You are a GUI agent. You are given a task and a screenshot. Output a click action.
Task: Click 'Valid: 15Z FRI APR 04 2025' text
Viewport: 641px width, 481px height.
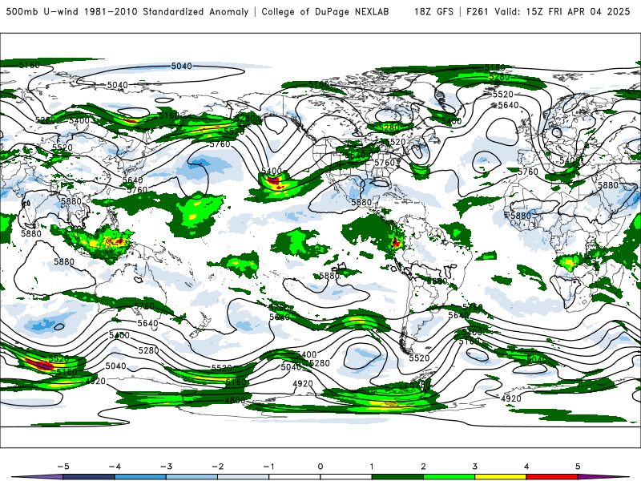pos(562,11)
